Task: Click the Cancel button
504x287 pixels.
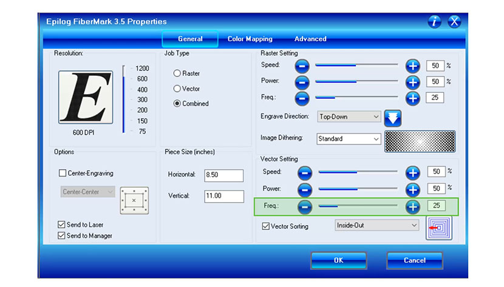Action: click(414, 260)
